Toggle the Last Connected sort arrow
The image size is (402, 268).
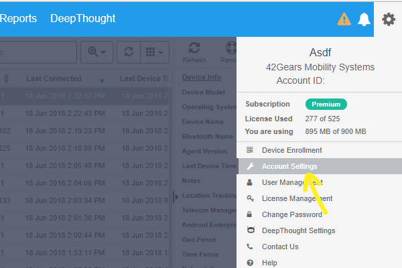102,81
